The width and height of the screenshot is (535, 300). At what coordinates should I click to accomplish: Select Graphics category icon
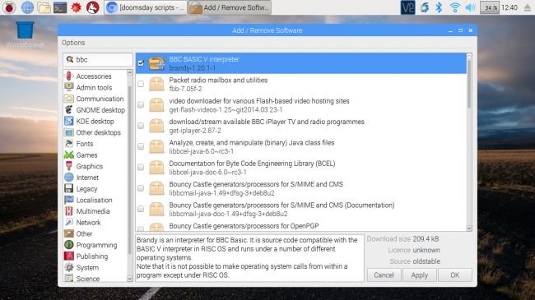[x=68, y=166]
